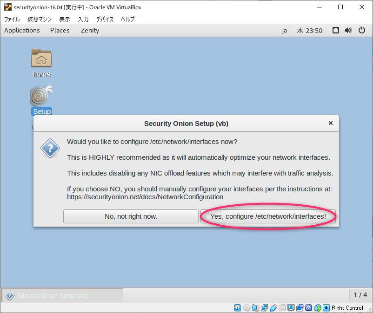Select Security Onion Setup (vb) taskbar entry
Screen dimensions: 373x313
pos(62,295)
